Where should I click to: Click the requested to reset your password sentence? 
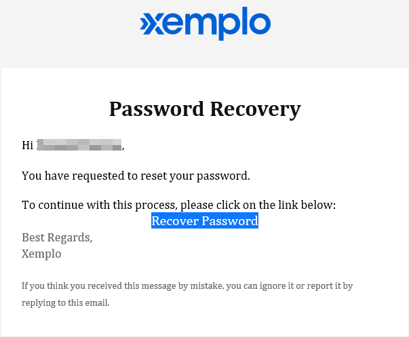pos(136,176)
